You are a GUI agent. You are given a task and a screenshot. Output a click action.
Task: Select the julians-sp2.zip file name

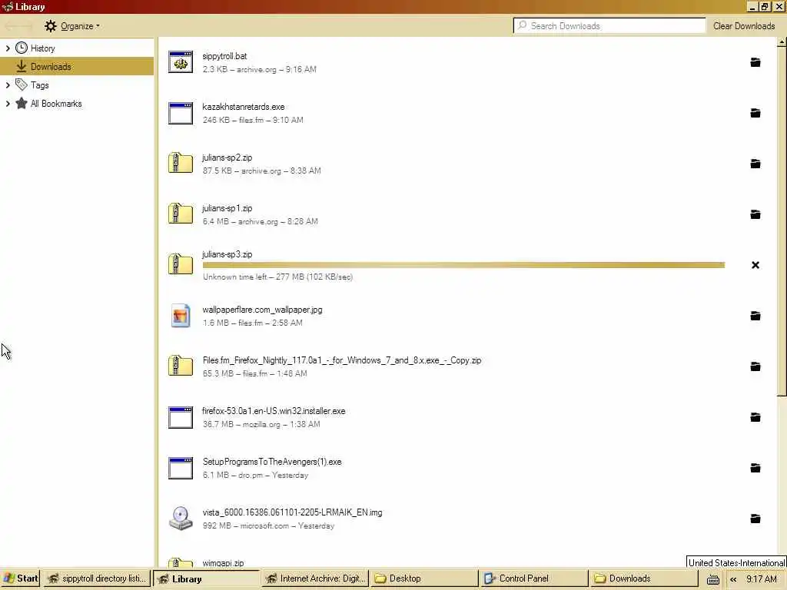pyautogui.click(x=227, y=157)
